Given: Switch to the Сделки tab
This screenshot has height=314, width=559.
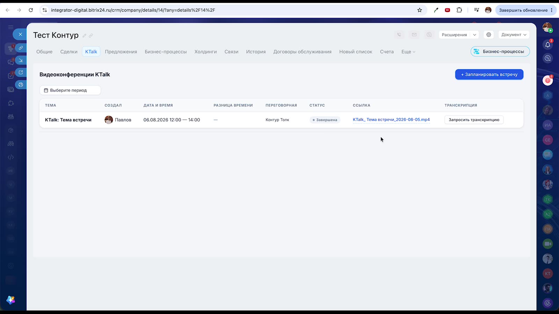Looking at the screenshot, I should coord(69,52).
